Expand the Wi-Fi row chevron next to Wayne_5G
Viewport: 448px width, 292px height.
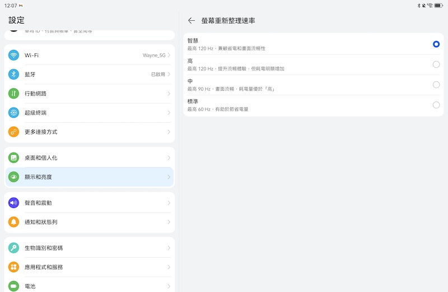click(169, 55)
